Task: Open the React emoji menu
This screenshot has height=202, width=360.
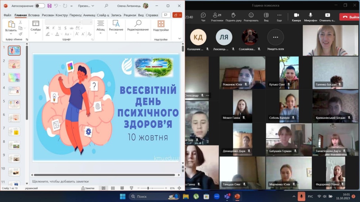Action: pyautogui.click(x=251, y=17)
